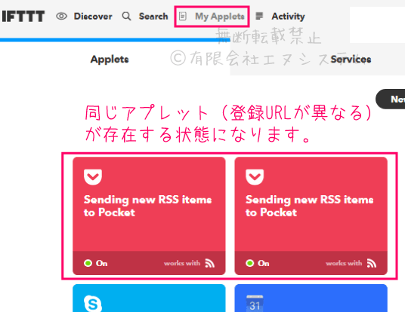Click 'works with' text on left applet
This screenshot has width=405, height=312.
[x=182, y=263]
